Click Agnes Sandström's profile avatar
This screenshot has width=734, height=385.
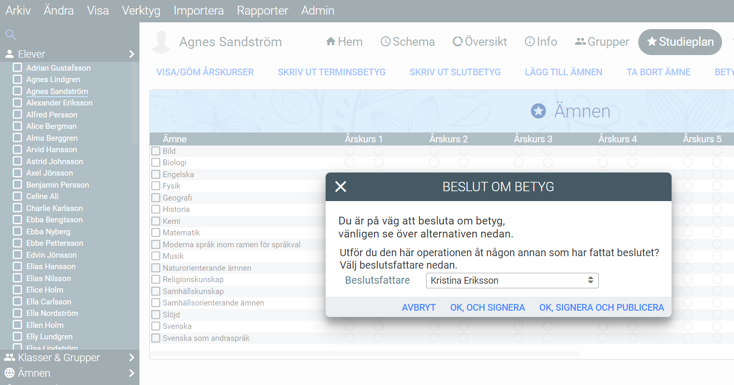[161, 42]
